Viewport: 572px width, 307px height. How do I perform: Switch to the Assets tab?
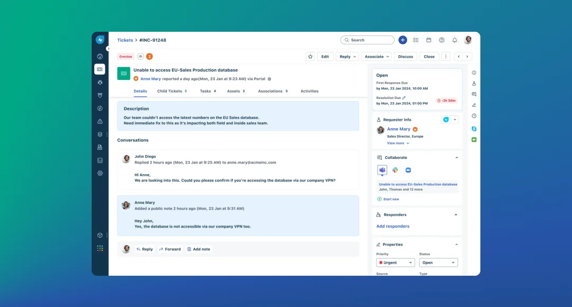236,91
